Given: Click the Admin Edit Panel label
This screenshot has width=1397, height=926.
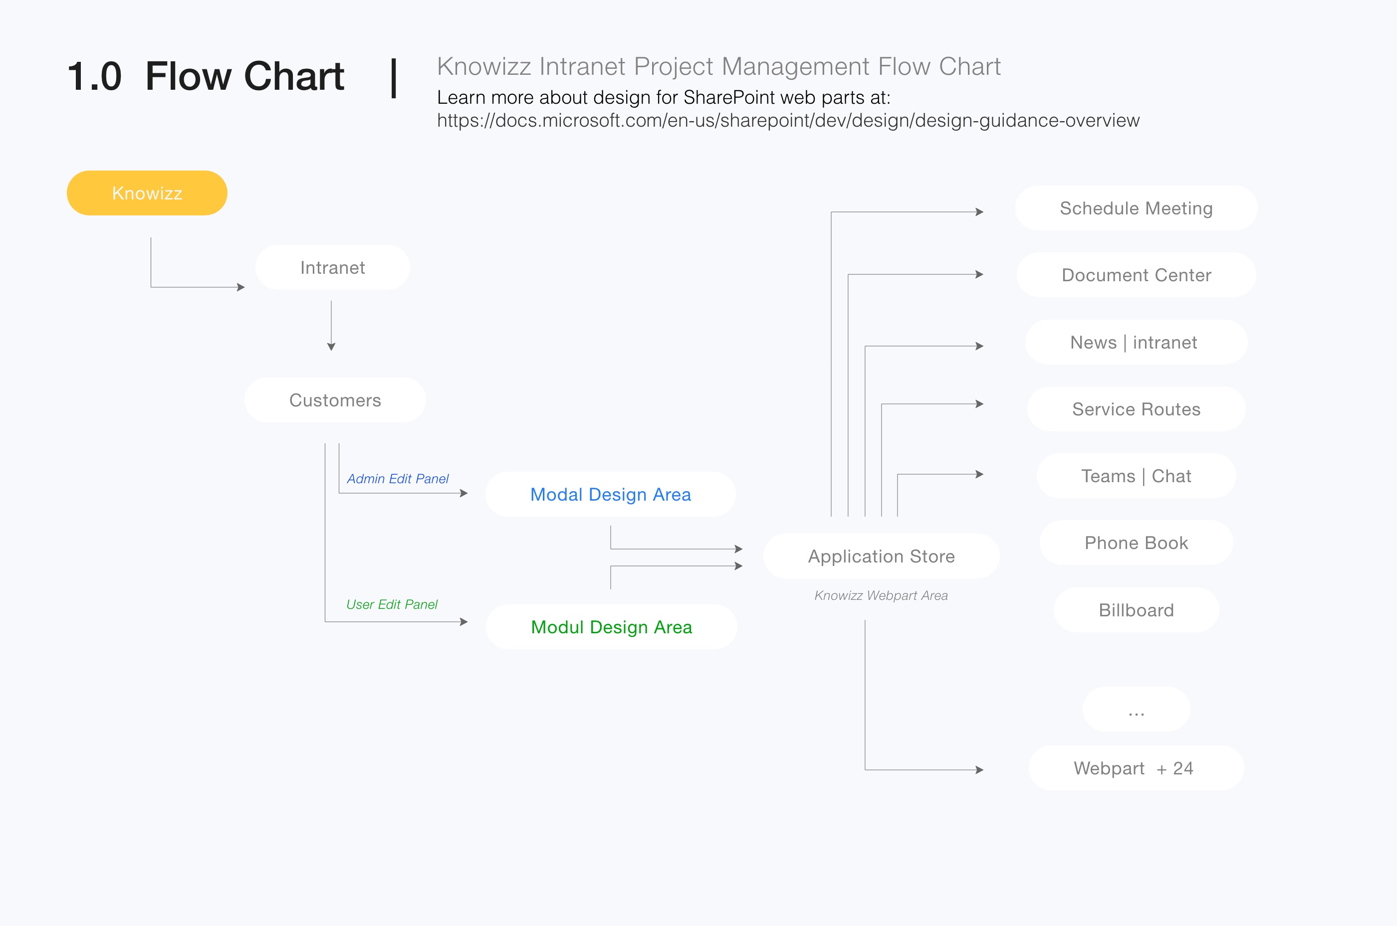Looking at the screenshot, I should coord(398,479).
